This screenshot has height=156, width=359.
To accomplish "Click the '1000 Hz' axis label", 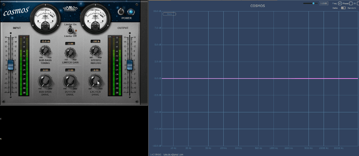I will coord(273,148).
